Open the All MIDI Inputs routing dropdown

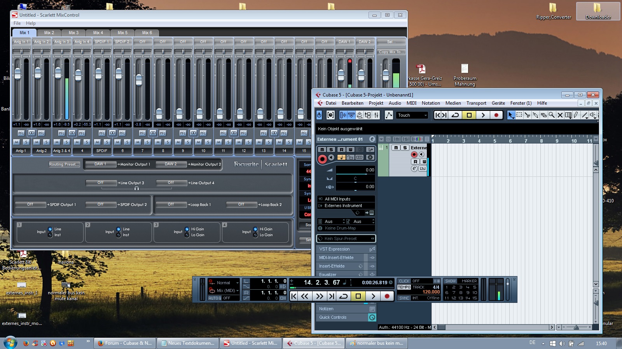(x=346, y=199)
